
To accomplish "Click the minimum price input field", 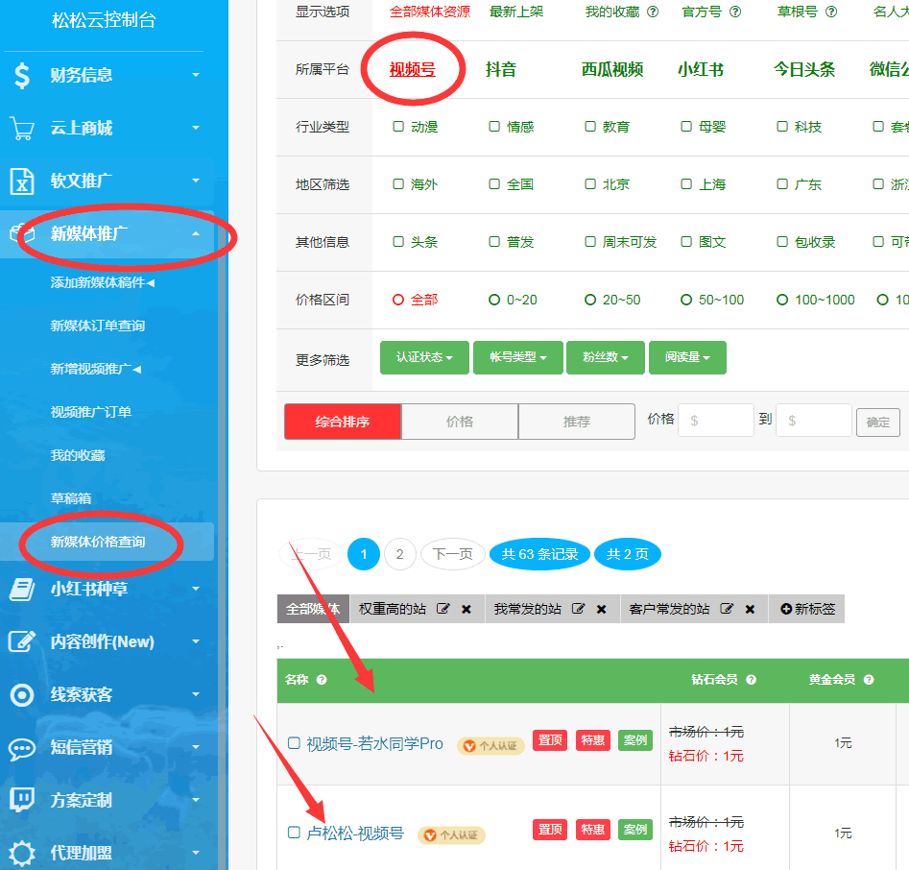I will point(716,421).
